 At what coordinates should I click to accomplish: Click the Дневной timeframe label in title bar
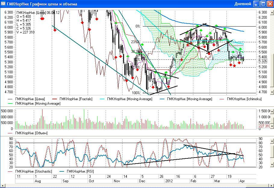242,4
